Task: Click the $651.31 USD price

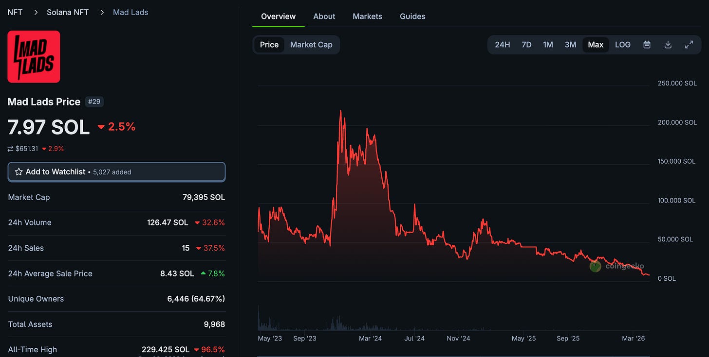Action: (x=27, y=149)
